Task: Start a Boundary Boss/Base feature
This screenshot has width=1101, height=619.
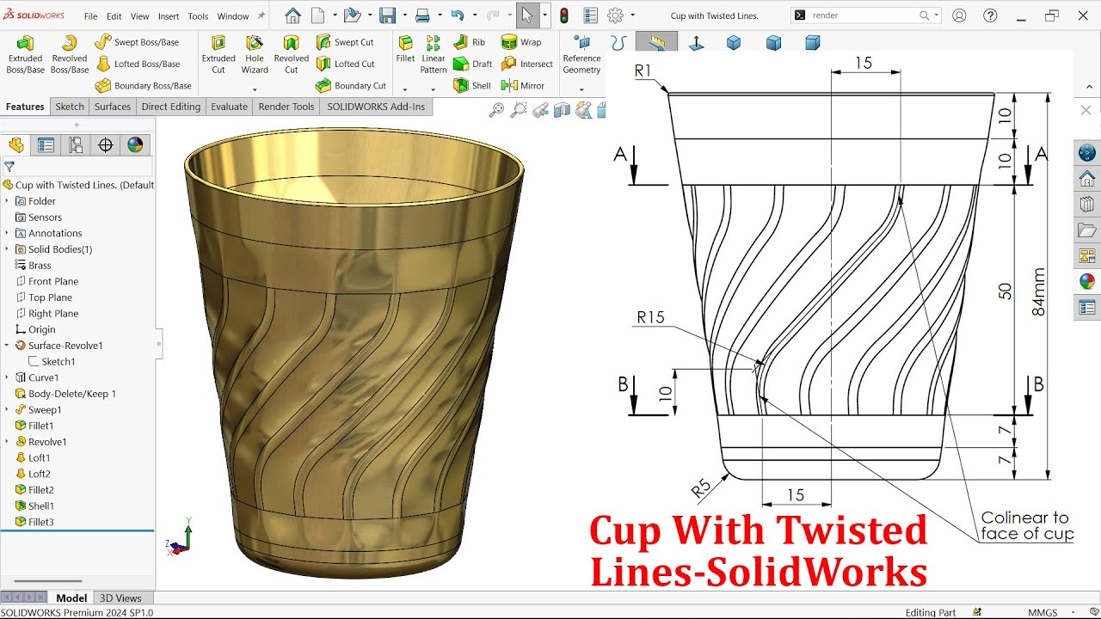Action: (x=143, y=86)
